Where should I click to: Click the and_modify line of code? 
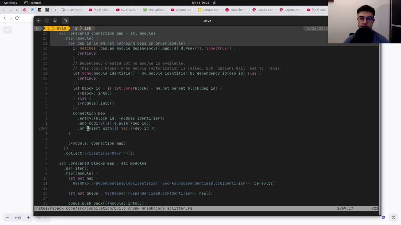click(x=114, y=123)
